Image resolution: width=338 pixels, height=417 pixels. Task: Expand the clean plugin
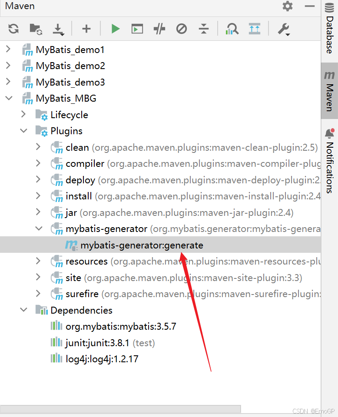point(38,147)
